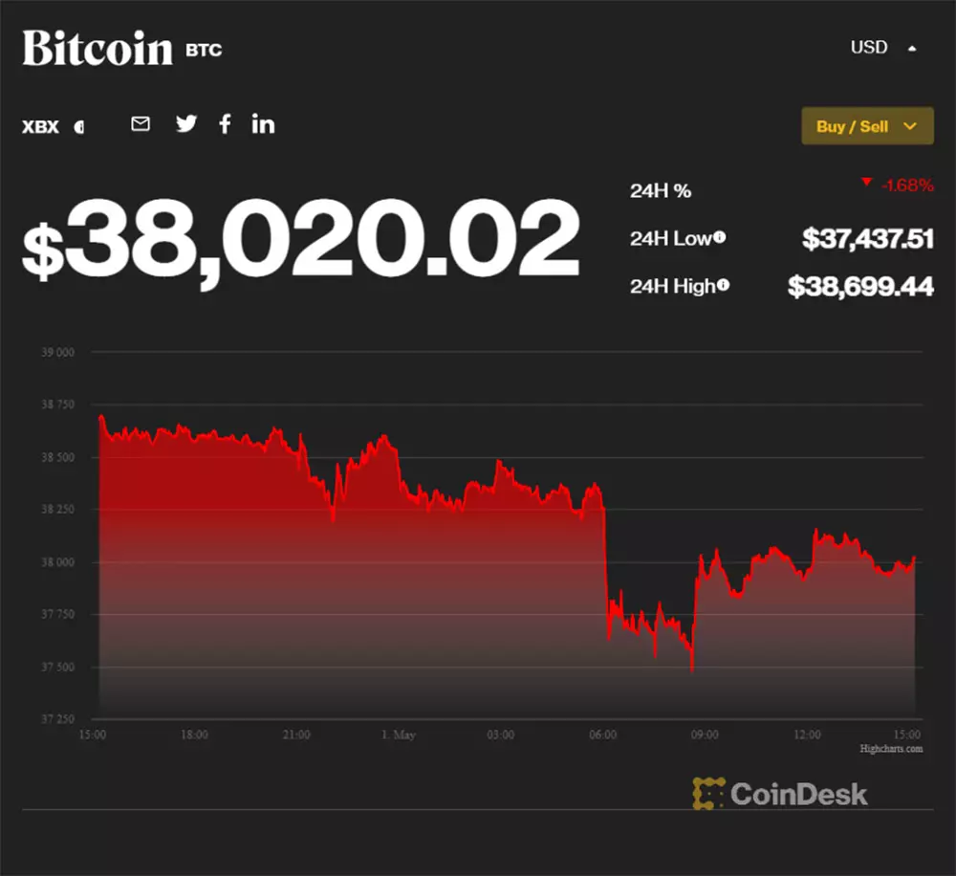Screen dimensions: 956x876
Task: Select the BTC ticker symbol
Action: tap(204, 50)
